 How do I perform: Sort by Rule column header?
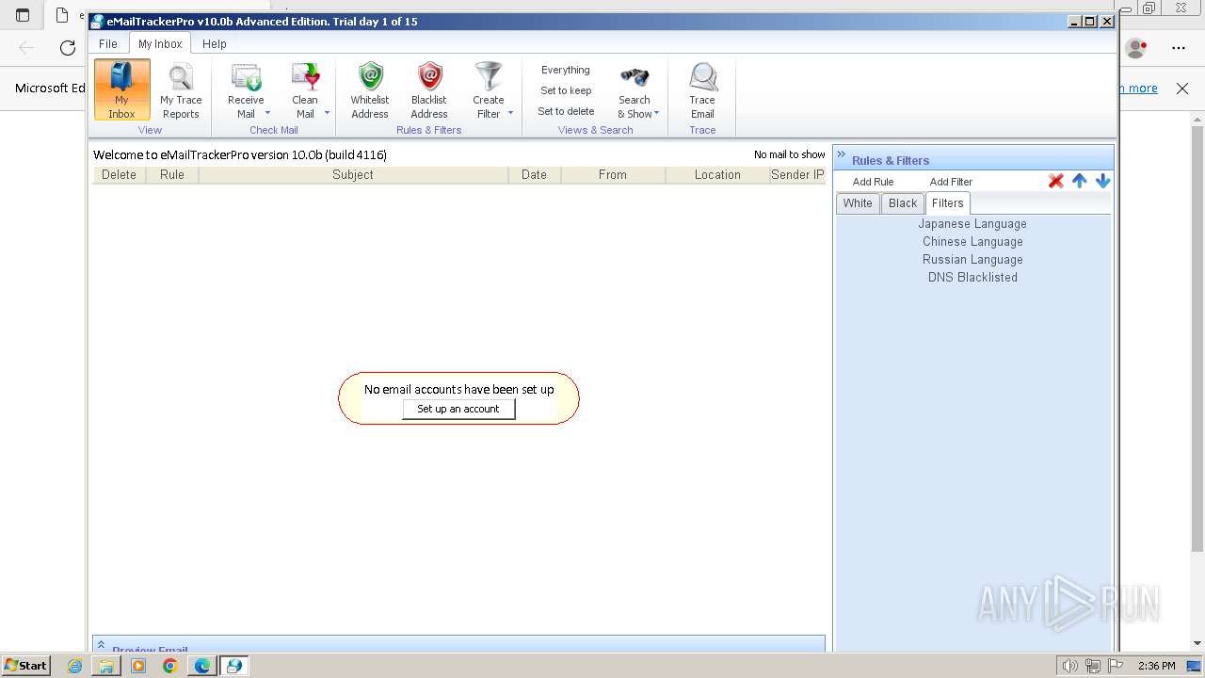172,175
